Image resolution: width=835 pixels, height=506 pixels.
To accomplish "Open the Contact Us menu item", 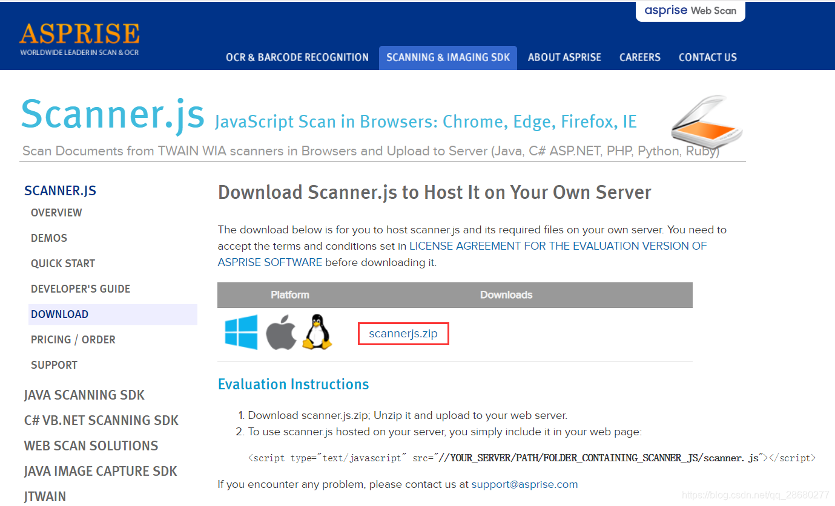I will coord(708,57).
